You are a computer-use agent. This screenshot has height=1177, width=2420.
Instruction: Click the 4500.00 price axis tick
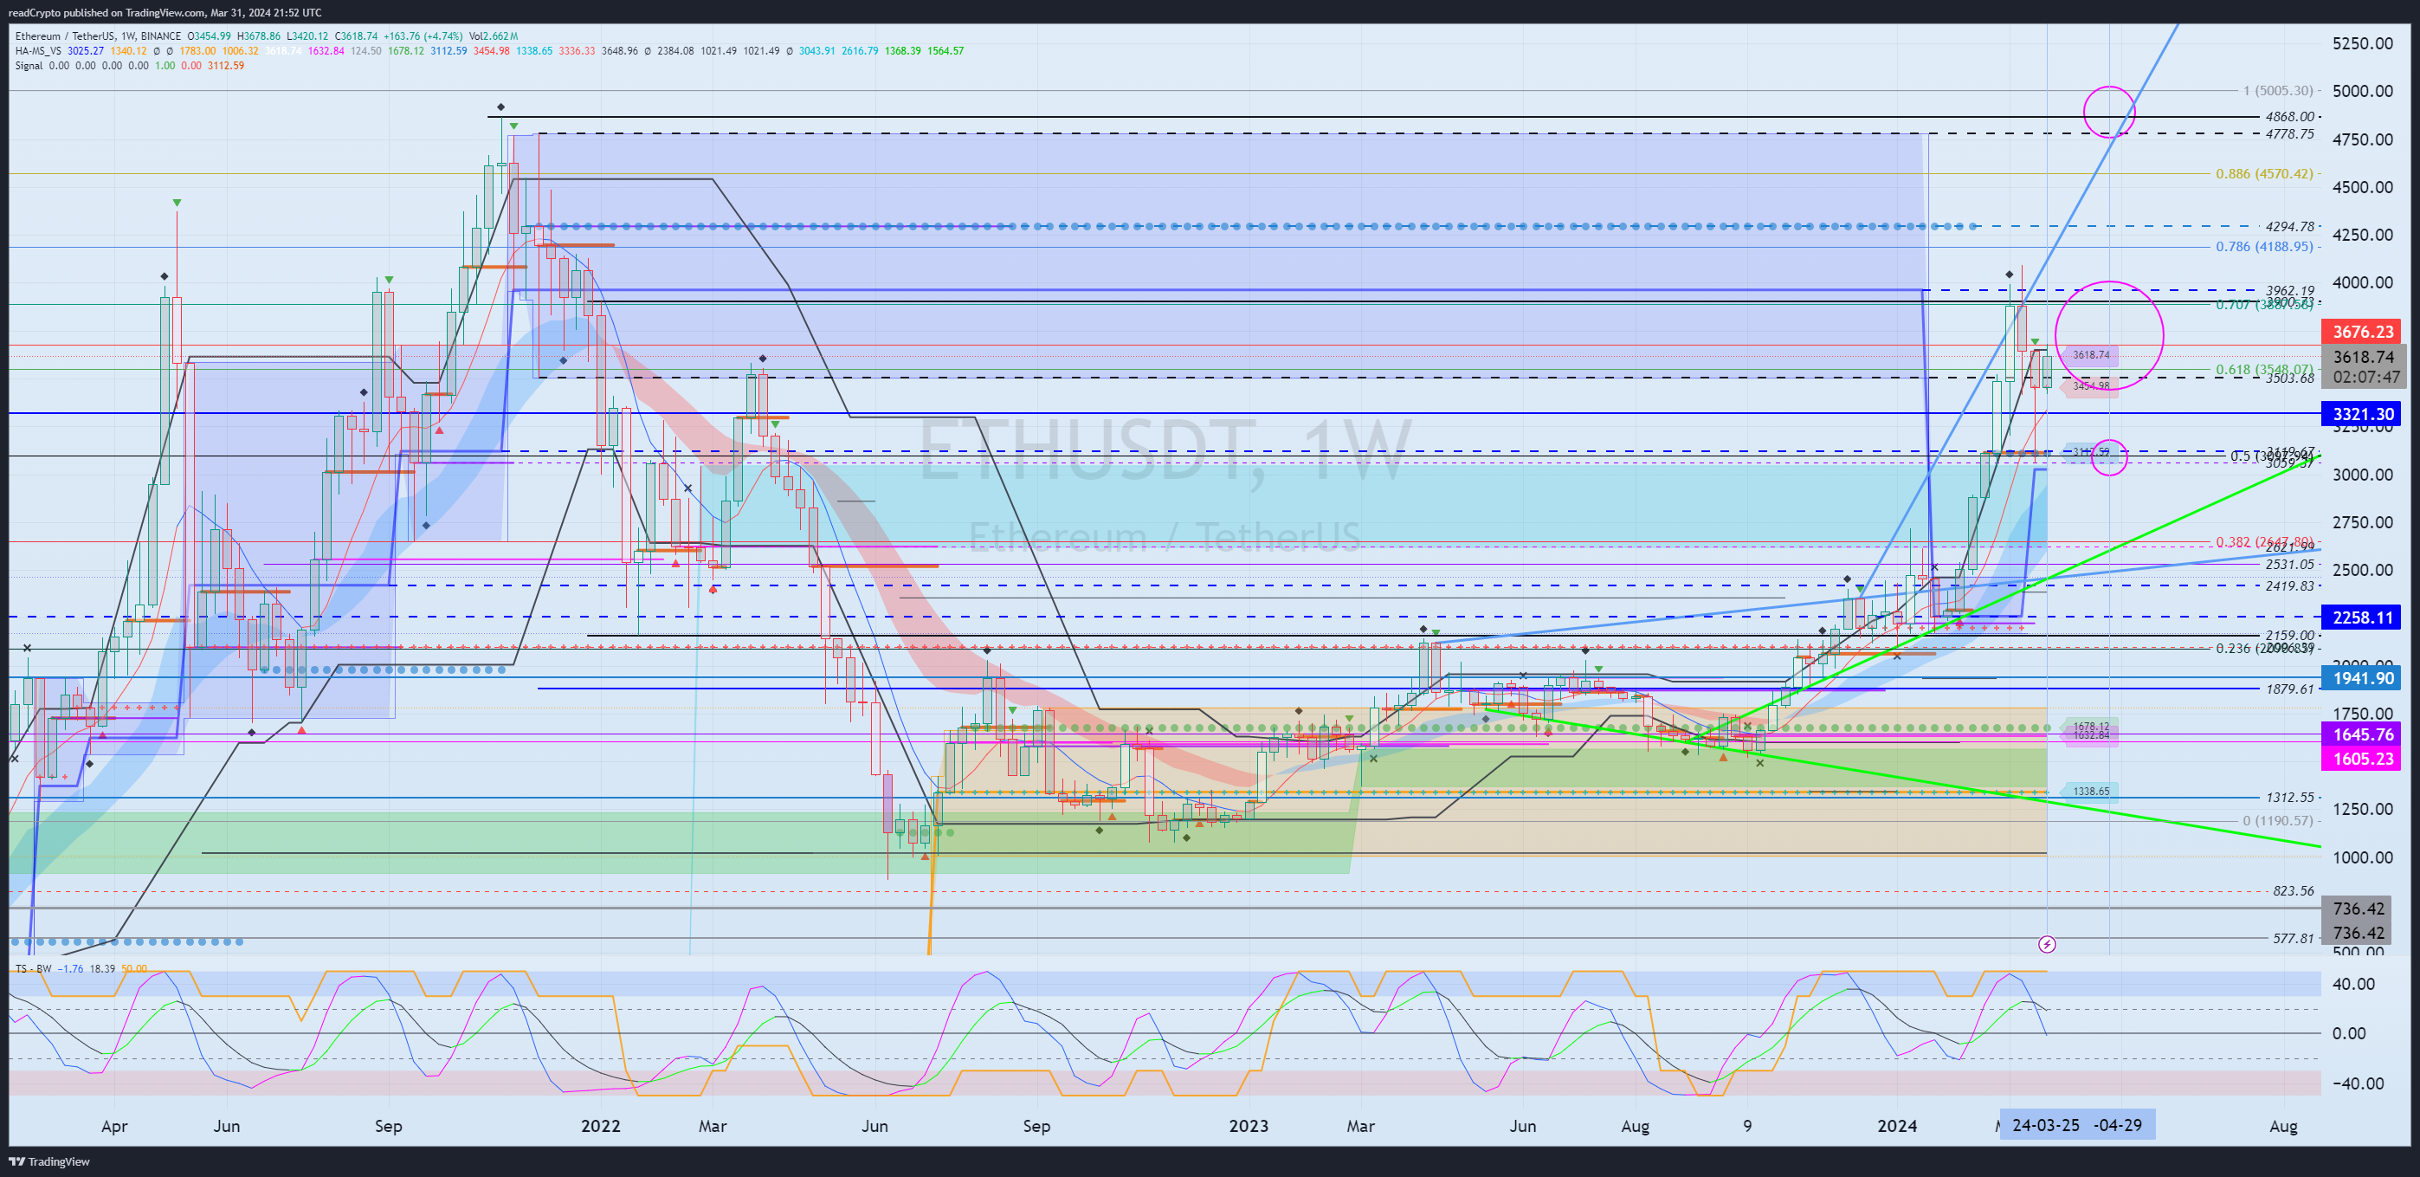click(x=2363, y=187)
